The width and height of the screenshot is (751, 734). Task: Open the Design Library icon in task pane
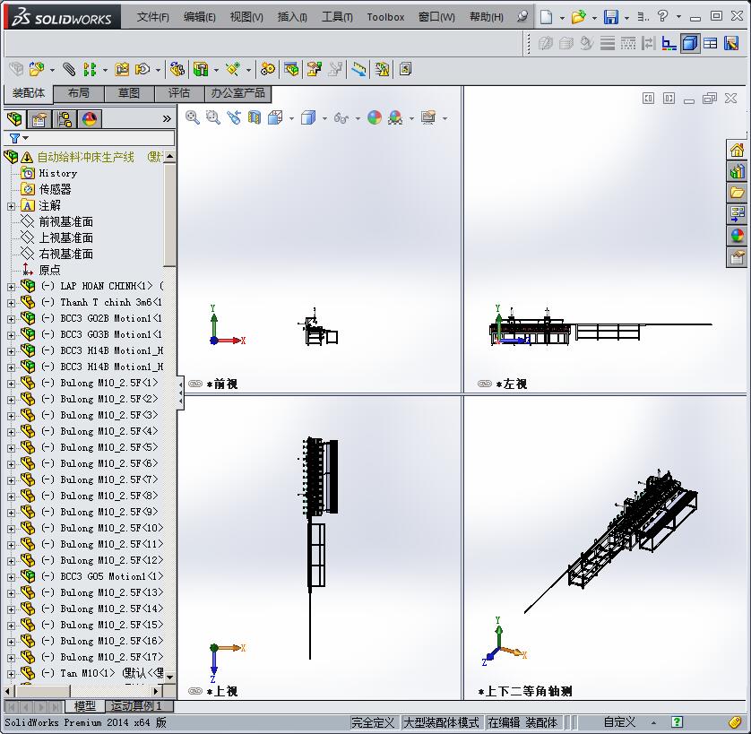[x=737, y=171]
